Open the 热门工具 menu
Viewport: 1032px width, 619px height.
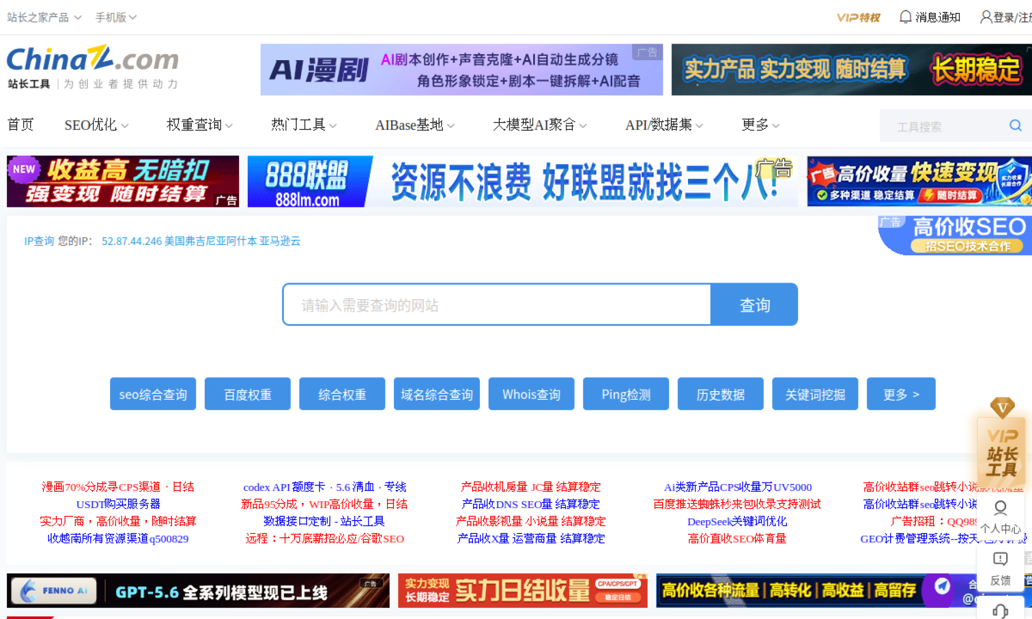point(304,125)
